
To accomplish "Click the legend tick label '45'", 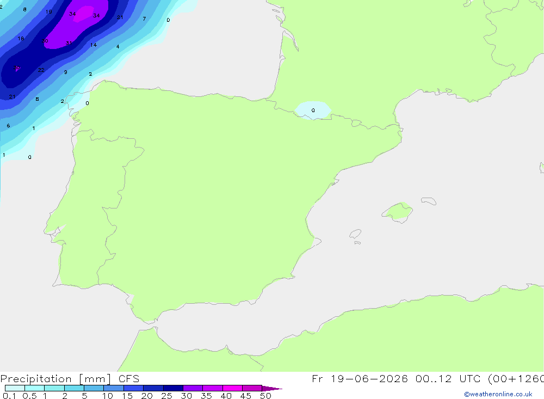I will point(246,396).
